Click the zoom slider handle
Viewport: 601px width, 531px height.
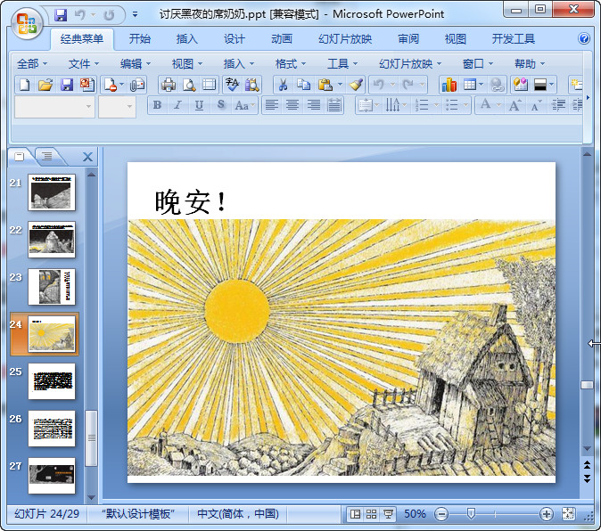[x=471, y=514]
